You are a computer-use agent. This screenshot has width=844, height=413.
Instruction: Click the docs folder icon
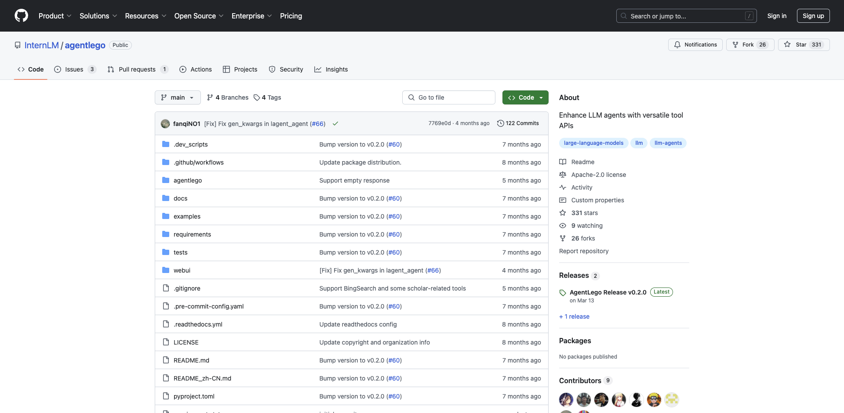(x=166, y=198)
